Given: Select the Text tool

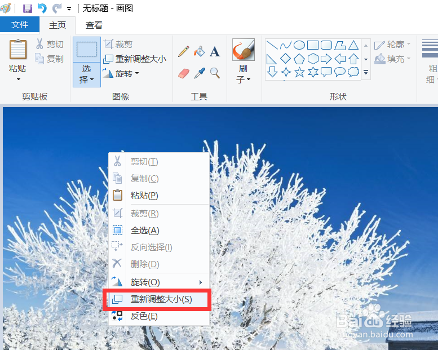Looking at the screenshot, I should click(215, 52).
